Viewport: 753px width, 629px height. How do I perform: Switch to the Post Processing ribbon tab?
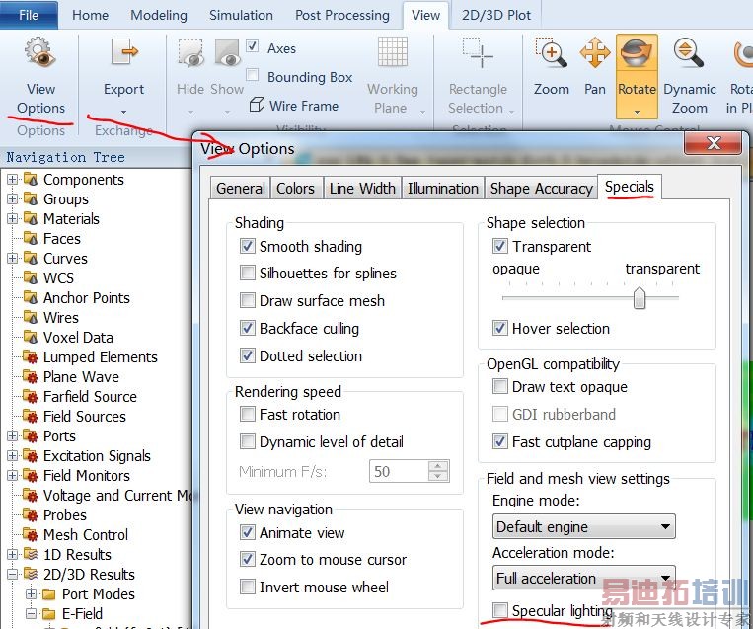pyautogui.click(x=342, y=16)
